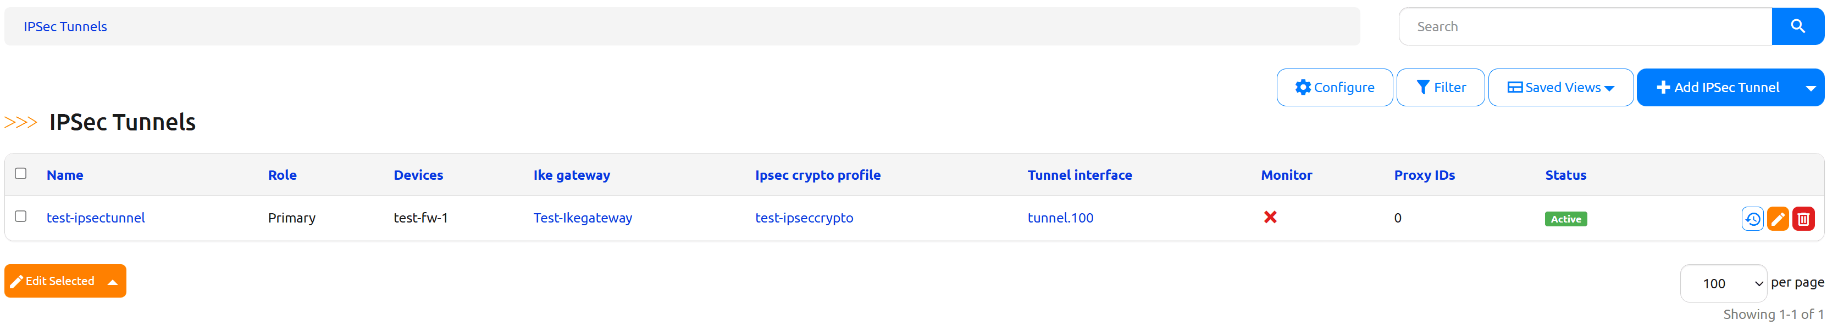Check the header row select-all checkbox
Viewport: 1838px width, 325px height.
(x=21, y=173)
